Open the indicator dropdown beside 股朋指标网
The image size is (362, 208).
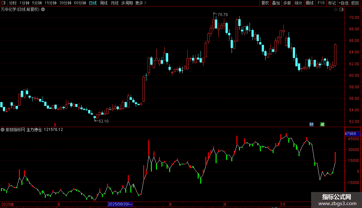(x=3, y=130)
